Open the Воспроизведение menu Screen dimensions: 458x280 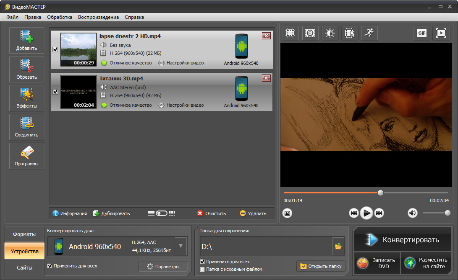click(x=98, y=17)
